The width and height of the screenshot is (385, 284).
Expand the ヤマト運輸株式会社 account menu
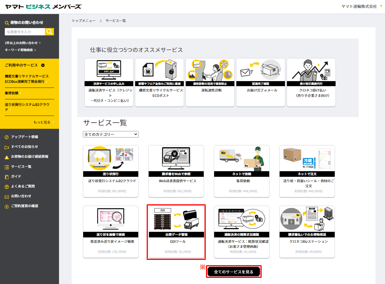pos(362,6)
